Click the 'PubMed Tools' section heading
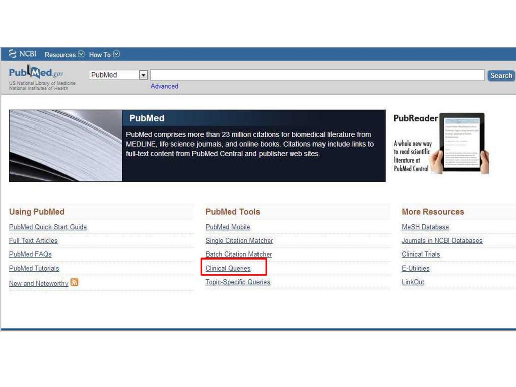516x387 pixels. pos(233,212)
